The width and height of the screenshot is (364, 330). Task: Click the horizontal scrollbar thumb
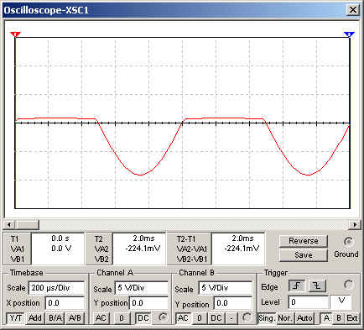[27, 224]
